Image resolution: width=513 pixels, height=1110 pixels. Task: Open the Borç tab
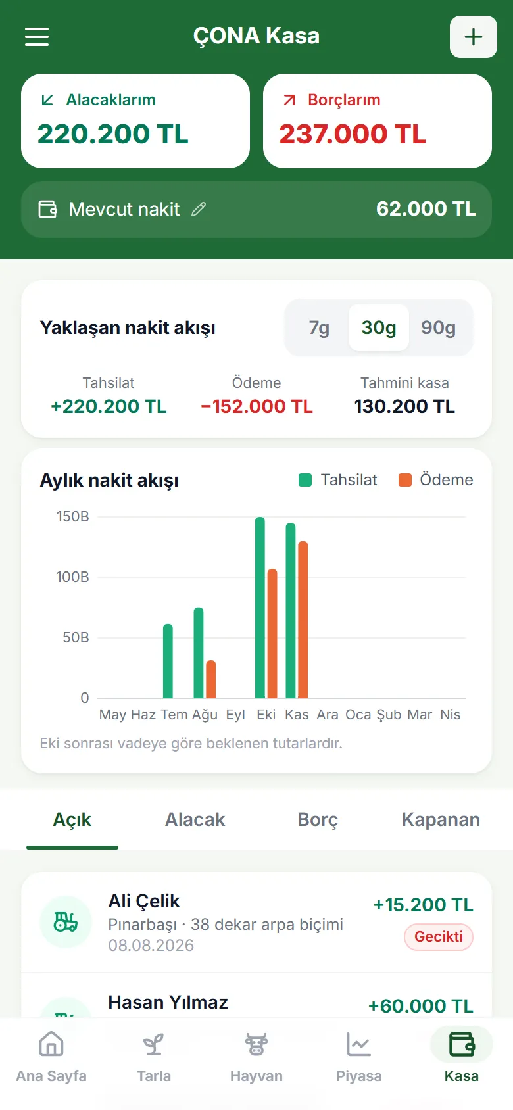(318, 819)
